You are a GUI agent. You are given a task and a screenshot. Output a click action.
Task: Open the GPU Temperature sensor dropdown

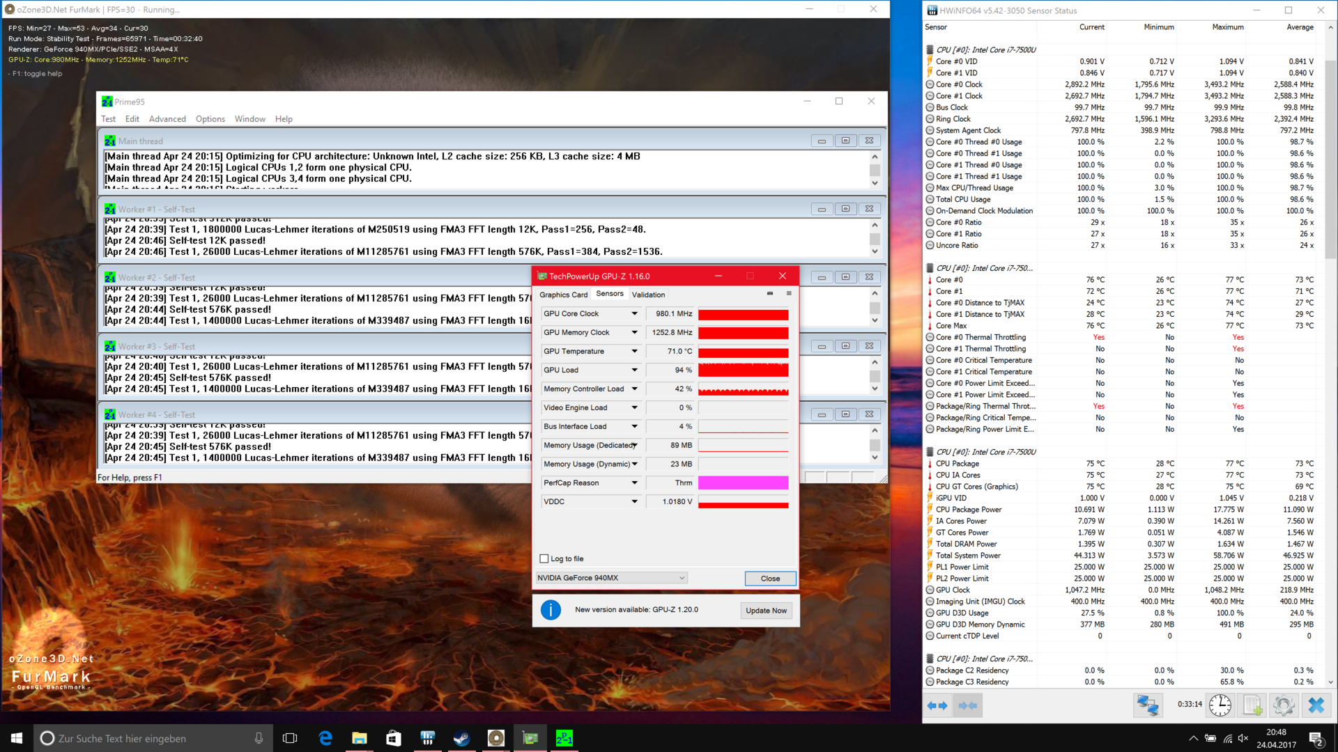tap(634, 352)
